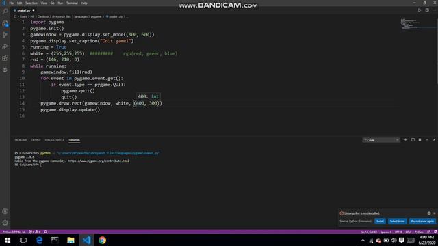Viewport: 438px width, 246px height.
Task: Select the snake1.py editor tab
Action: point(24,10)
